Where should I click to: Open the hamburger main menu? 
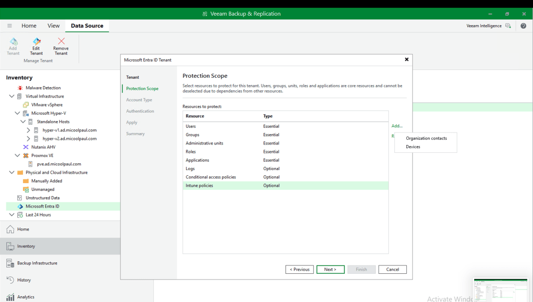click(x=9, y=26)
